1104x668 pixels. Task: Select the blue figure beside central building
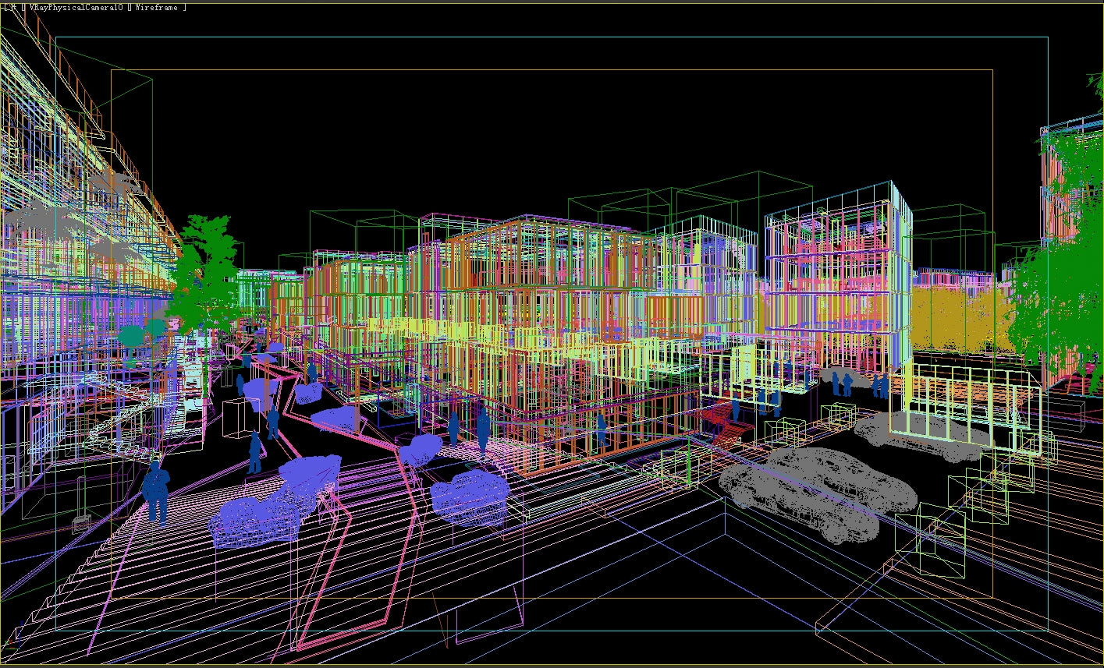483,429
